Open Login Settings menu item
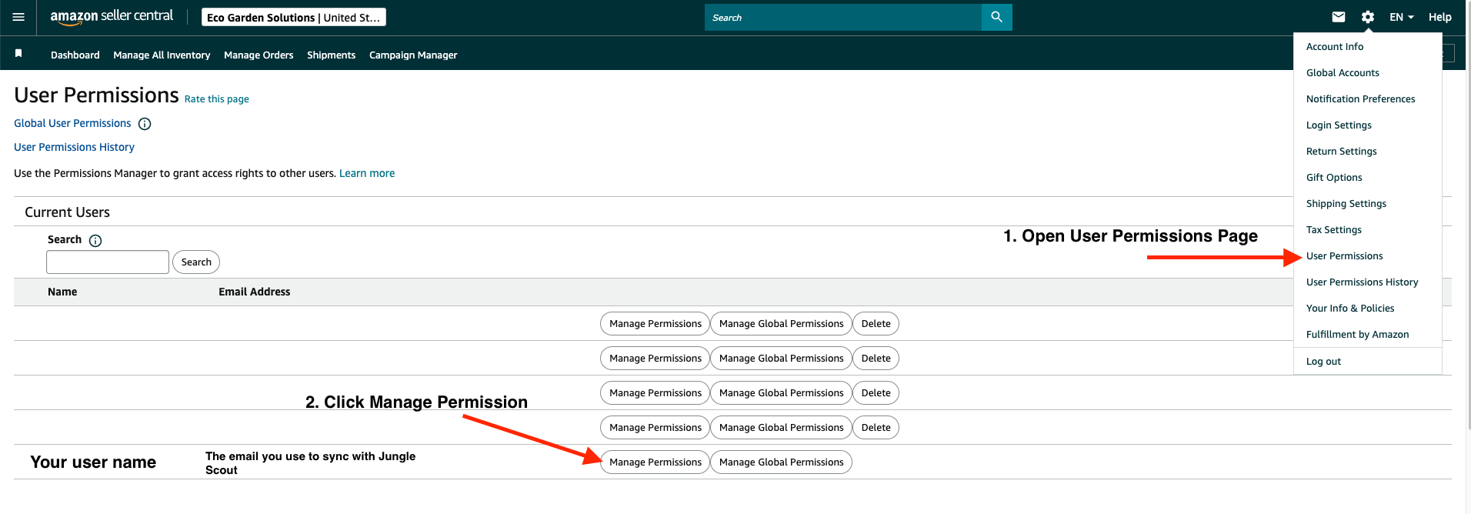 pyautogui.click(x=1339, y=125)
